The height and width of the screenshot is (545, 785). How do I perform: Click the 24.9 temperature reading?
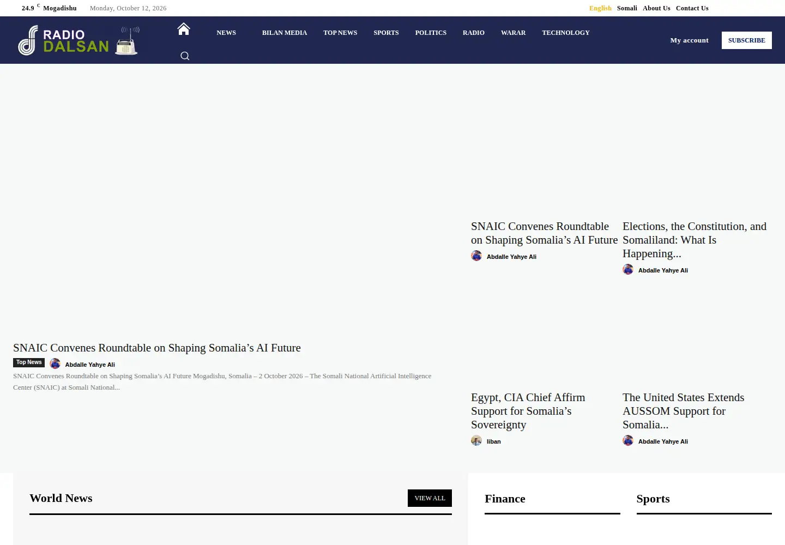coord(28,8)
